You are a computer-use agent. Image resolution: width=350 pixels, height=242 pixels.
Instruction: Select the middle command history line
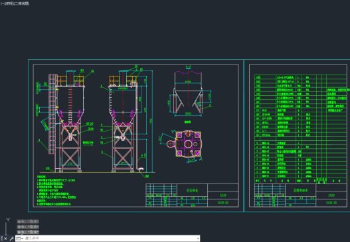[28, 227]
